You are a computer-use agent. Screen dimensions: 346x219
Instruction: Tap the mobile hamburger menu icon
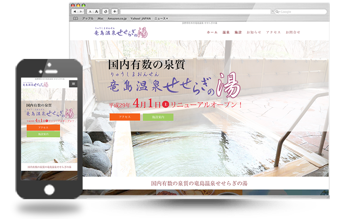pyautogui.click(x=73, y=84)
